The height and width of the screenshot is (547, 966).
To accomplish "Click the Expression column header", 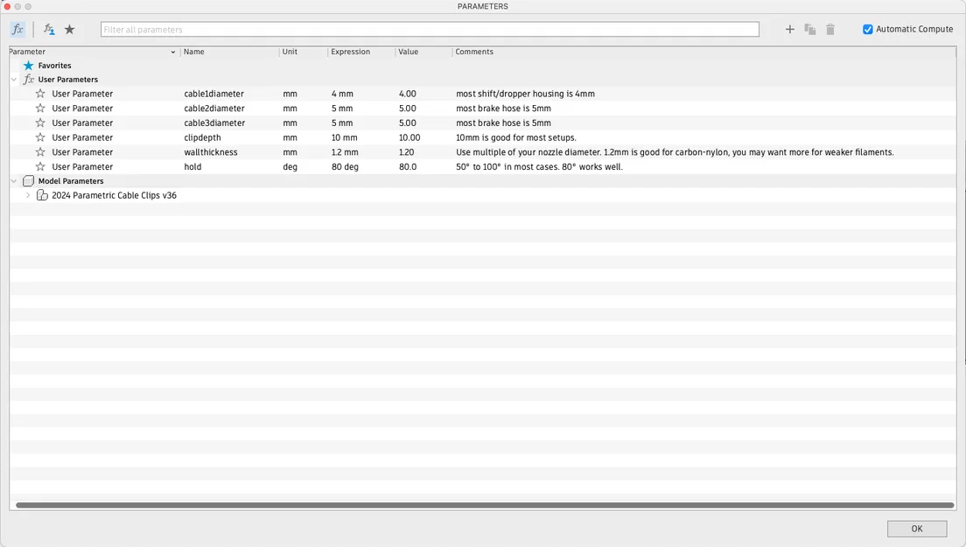I will point(351,52).
